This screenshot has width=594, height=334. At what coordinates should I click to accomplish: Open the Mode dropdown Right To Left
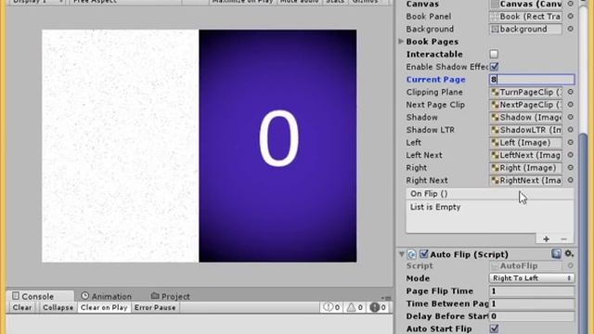532,278
